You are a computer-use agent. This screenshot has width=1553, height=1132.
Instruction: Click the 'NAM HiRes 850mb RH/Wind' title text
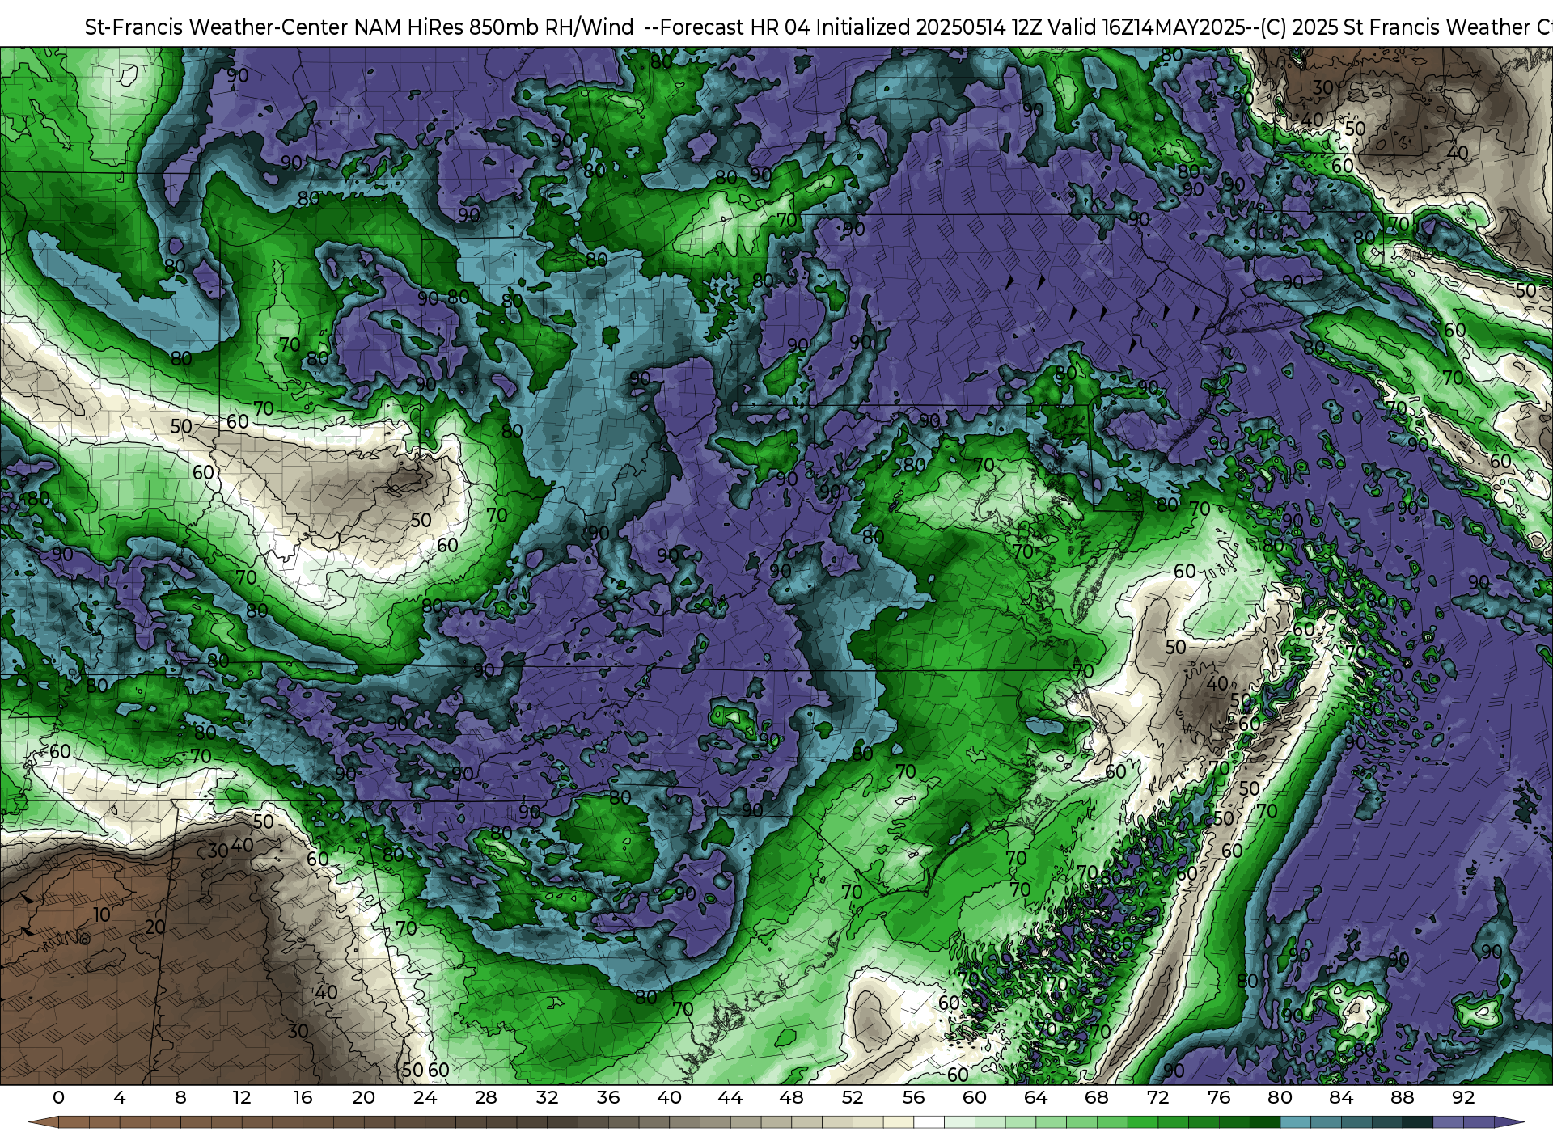click(x=493, y=27)
